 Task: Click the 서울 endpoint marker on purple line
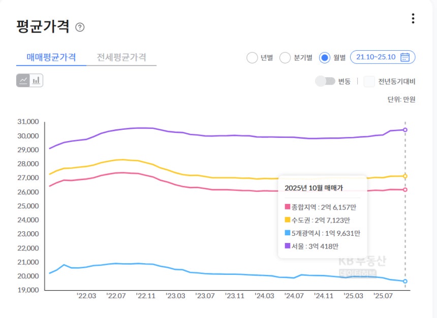[405, 130]
